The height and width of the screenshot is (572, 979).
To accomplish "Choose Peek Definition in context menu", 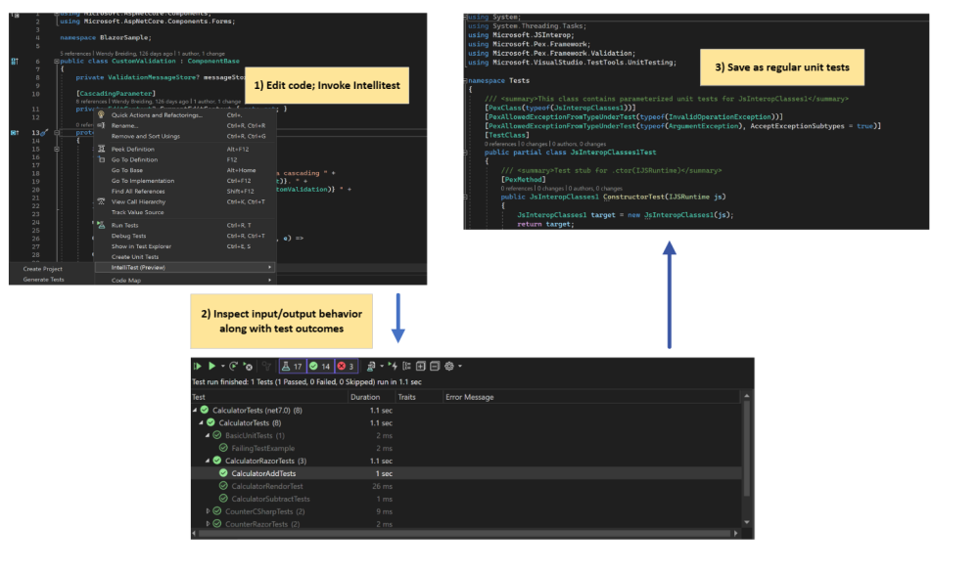I will 184,149.
